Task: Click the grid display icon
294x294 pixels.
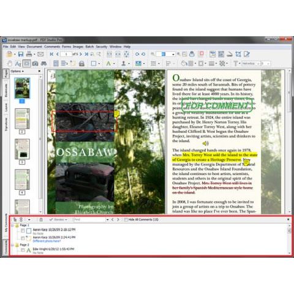Action: (153, 64)
